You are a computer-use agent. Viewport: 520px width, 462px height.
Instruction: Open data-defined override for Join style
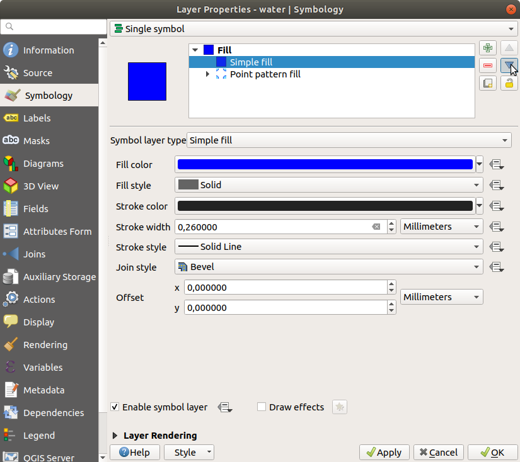(x=497, y=267)
